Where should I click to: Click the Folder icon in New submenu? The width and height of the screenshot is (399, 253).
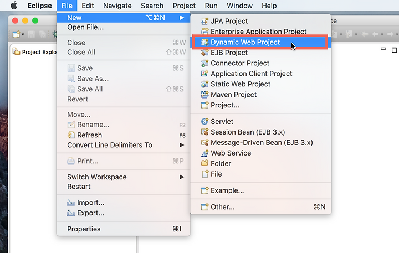(x=204, y=163)
